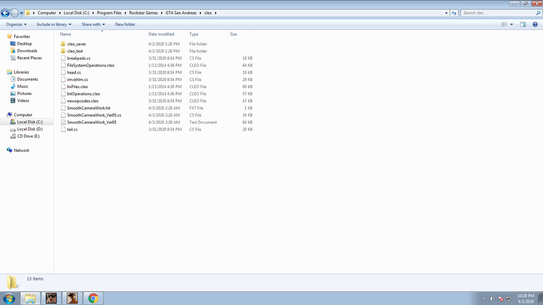Jump to Rockstar Games breadcrumb

click(x=143, y=13)
